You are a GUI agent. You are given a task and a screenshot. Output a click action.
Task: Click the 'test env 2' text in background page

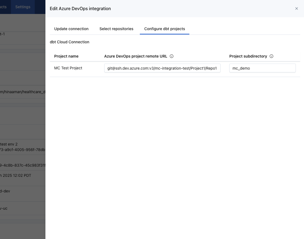[9, 144]
